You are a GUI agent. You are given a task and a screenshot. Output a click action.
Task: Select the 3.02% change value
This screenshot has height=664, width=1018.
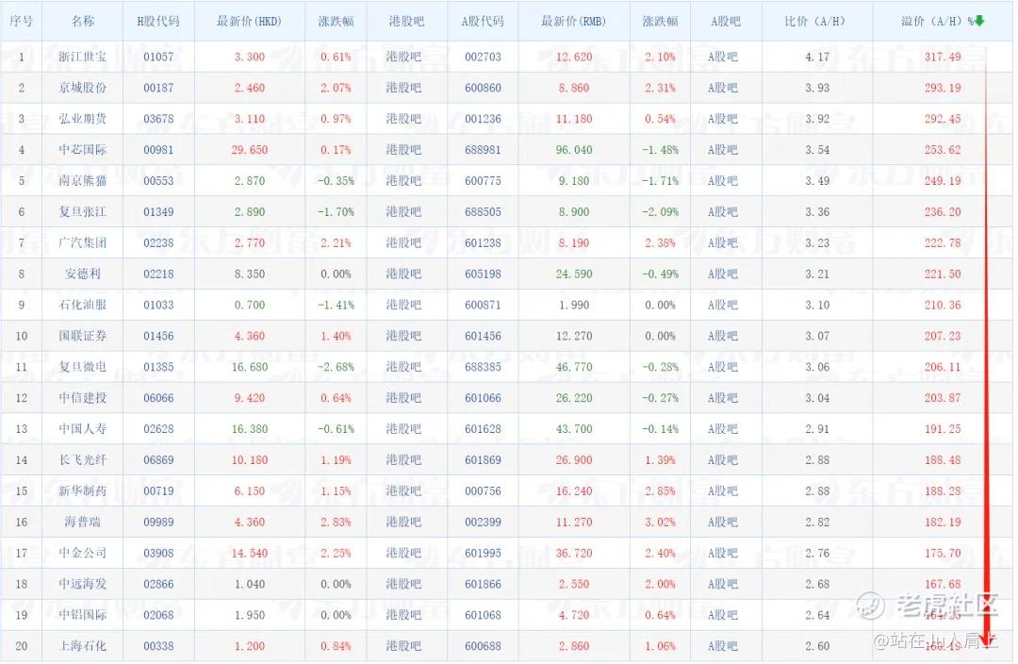click(660, 522)
